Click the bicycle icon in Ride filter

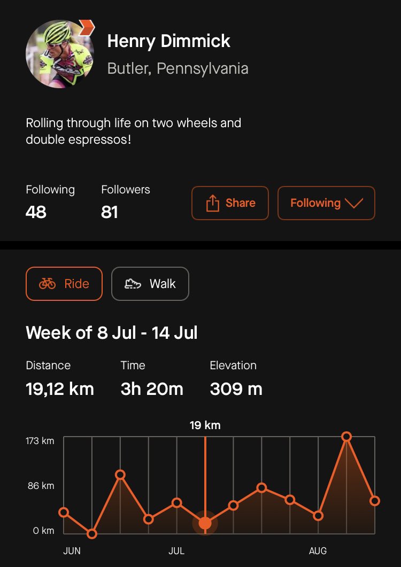tap(48, 284)
